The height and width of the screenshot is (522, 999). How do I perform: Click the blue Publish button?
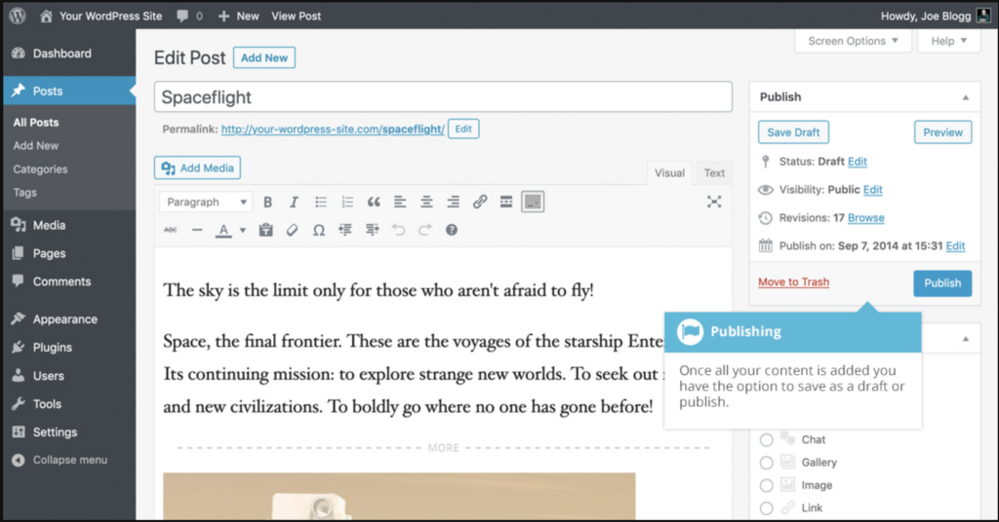[x=941, y=282]
